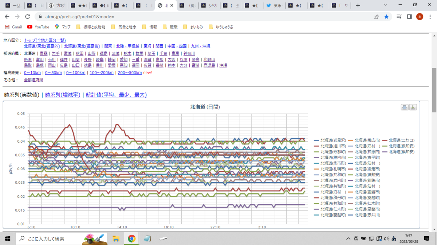The width and height of the screenshot is (437, 245).
Task: Open the media control icon in toolbar
Action: (x=399, y=17)
